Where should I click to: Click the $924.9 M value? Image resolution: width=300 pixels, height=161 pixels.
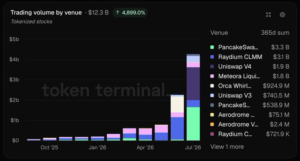[x=276, y=86]
